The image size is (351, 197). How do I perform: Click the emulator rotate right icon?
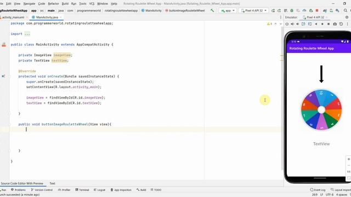click(x=310, y=24)
